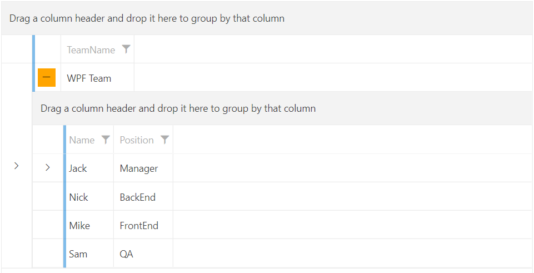
Task: Open the Position column filter funnel
Action: [x=164, y=140]
